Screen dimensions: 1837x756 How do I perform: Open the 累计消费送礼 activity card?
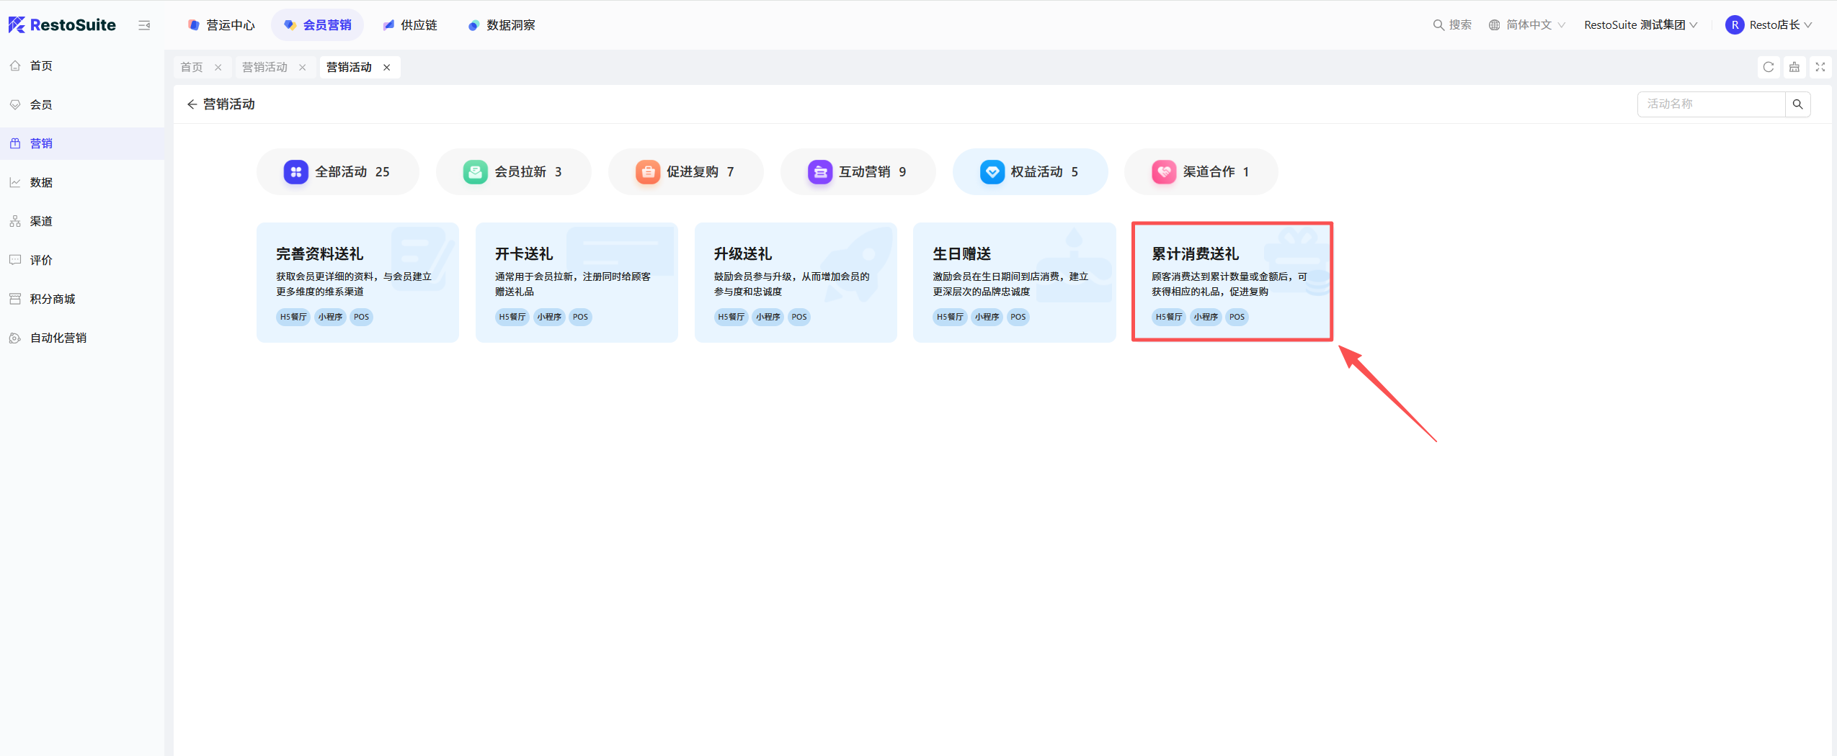[1232, 282]
